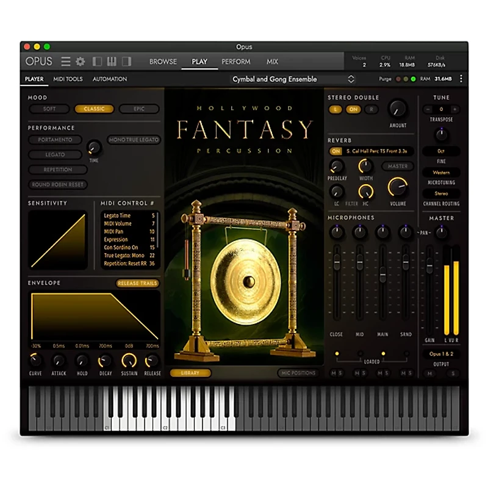Screen dimensions: 488x488
Task: Click the Filter HC knob
Action: click(x=365, y=192)
